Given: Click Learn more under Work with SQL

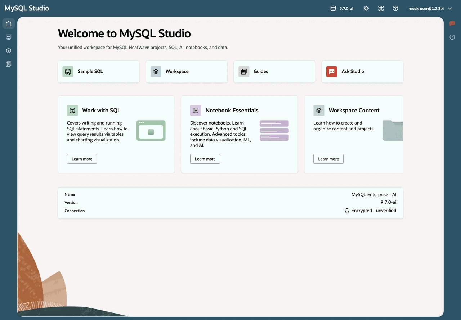Looking at the screenshot, I should pos(82,159).
